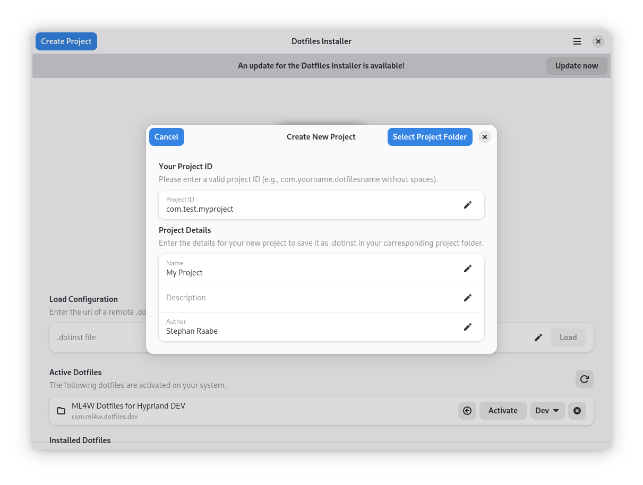643x485 pixels.
Task: Expand the Dev dropdown
Action: pyautogui.click(x=547, y=411)
